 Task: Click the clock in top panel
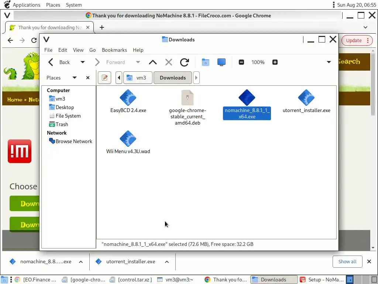tap(356, 5)
